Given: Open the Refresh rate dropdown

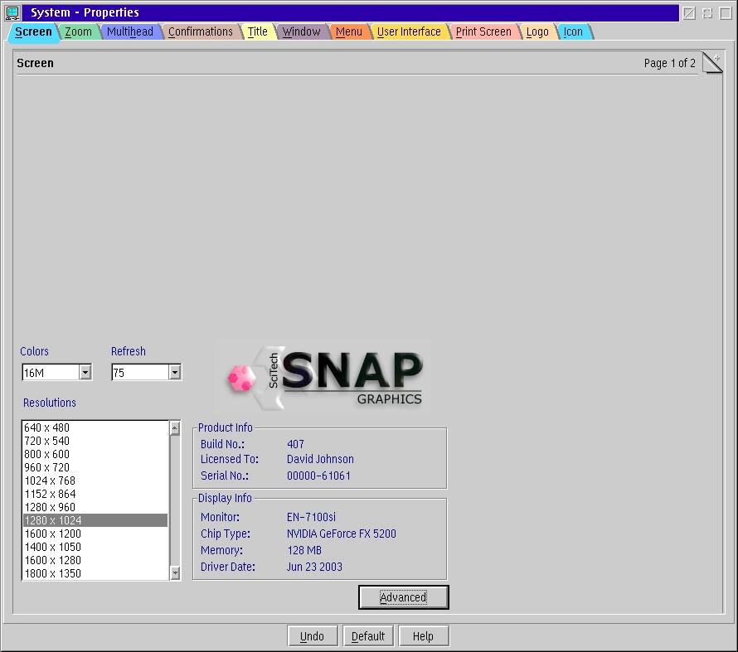Looking at the screenshot, I should tap(174, 373).
